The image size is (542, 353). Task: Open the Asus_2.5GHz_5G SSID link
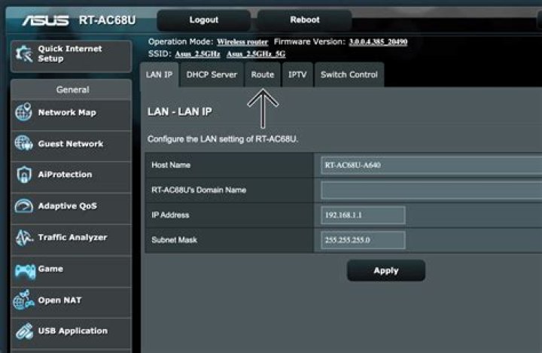[256, 54]
